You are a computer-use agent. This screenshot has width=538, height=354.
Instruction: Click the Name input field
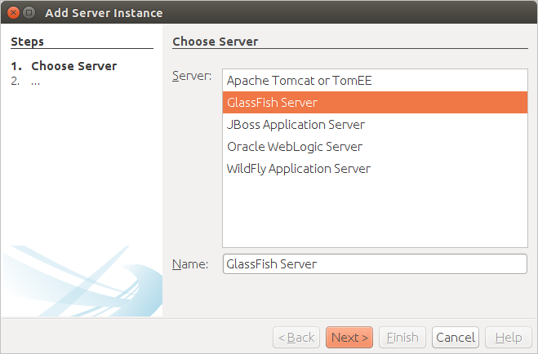click(x=375, y=264)
